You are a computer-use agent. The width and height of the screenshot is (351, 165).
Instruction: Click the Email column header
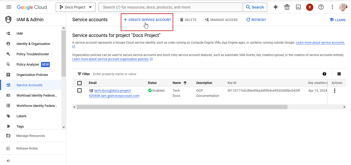[x=93, y=83]
